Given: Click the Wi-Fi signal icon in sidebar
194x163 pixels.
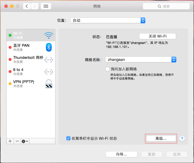Looking at the screenshot, I should 48,35.
